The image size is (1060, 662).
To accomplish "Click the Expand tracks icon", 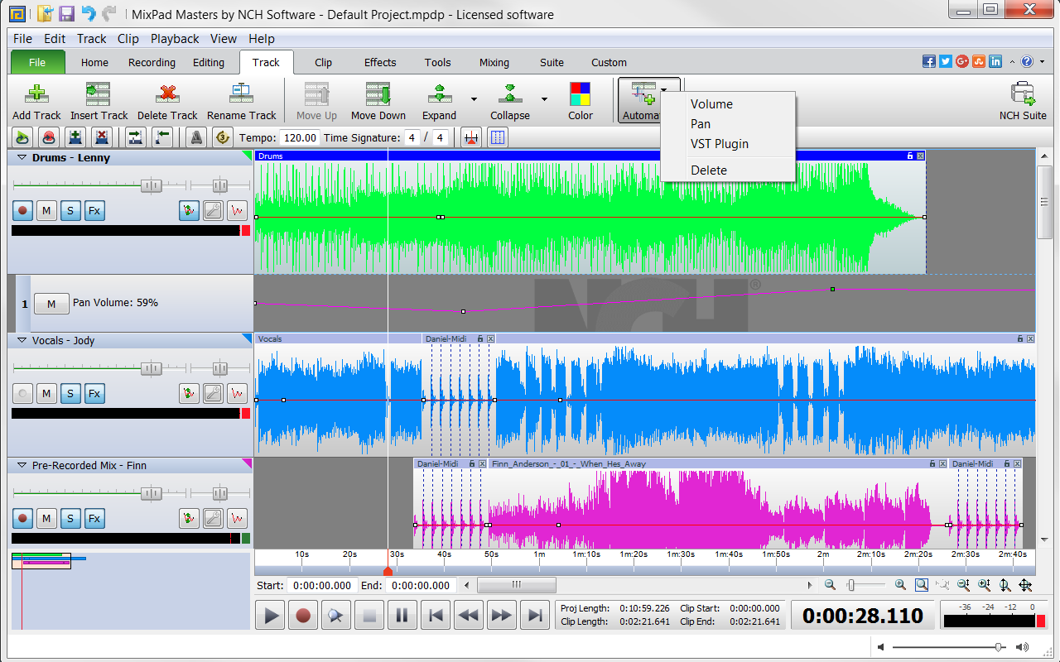I will (x=439, y=99).
